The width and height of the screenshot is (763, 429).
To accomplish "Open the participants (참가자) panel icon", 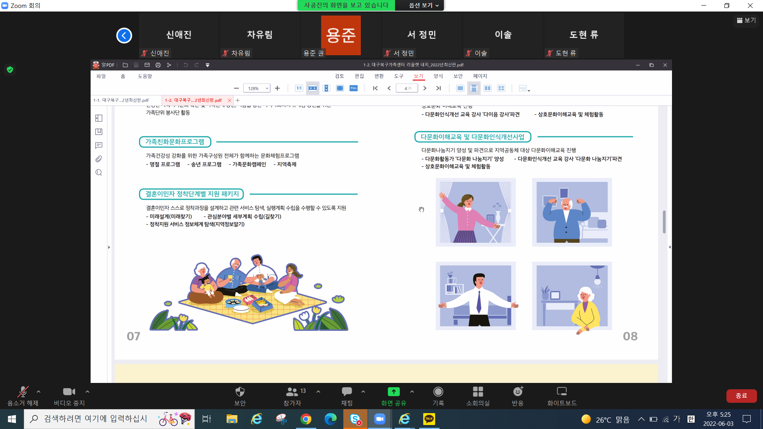I will coord(292,392).
